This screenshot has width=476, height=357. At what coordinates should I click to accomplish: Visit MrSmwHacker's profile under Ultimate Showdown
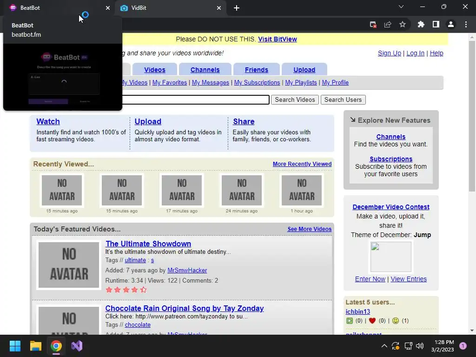coord(187,271)
